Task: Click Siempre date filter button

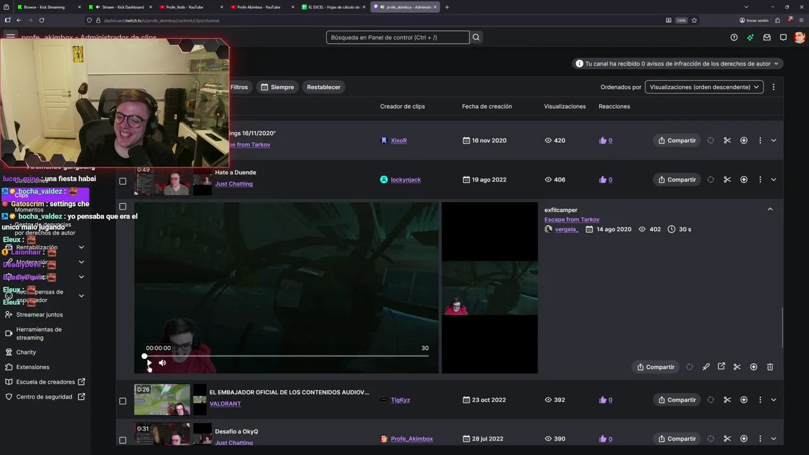Action: pyautogui.click(x=277, y=87)
